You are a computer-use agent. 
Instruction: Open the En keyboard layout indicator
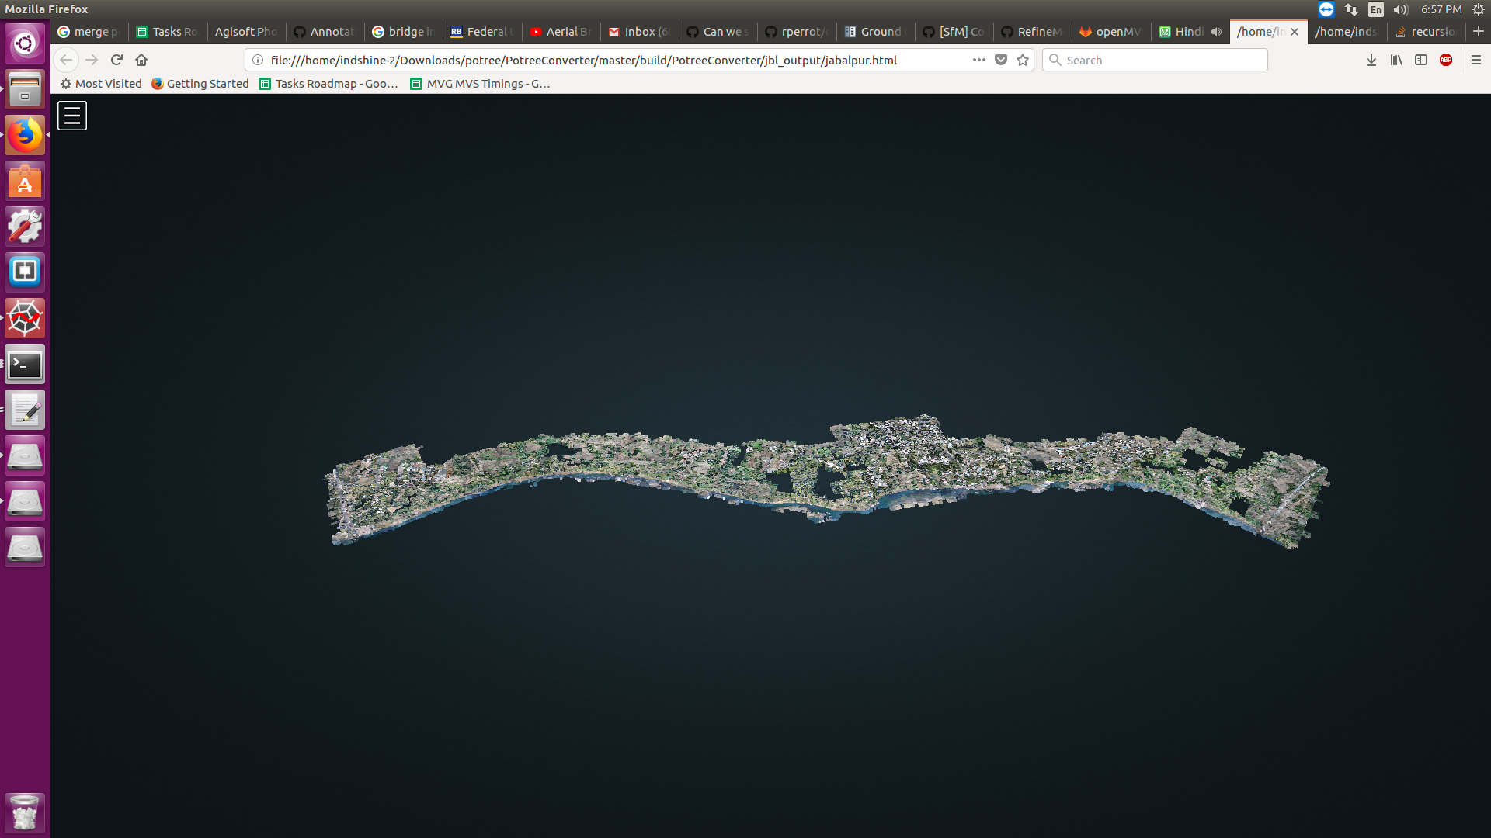tap(1375, 9)
